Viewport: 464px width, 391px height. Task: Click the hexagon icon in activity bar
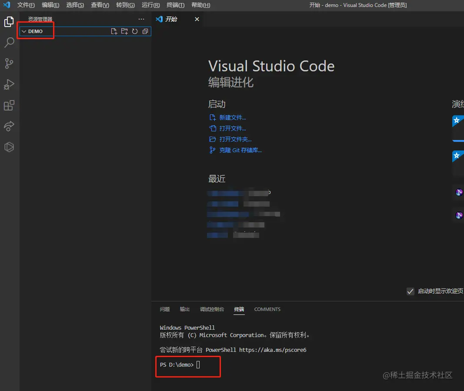point(9,147)
